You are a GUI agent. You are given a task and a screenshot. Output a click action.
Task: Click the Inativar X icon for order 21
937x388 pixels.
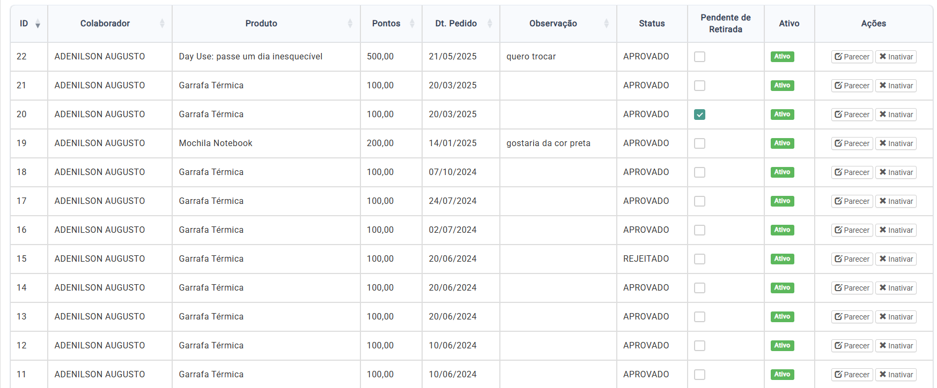point(883,86)
